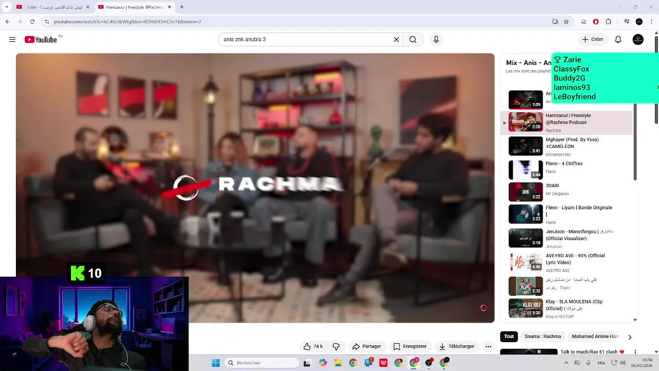Open the YouTube account avatar menu
The image size is (659, 371).
point(638,40)
